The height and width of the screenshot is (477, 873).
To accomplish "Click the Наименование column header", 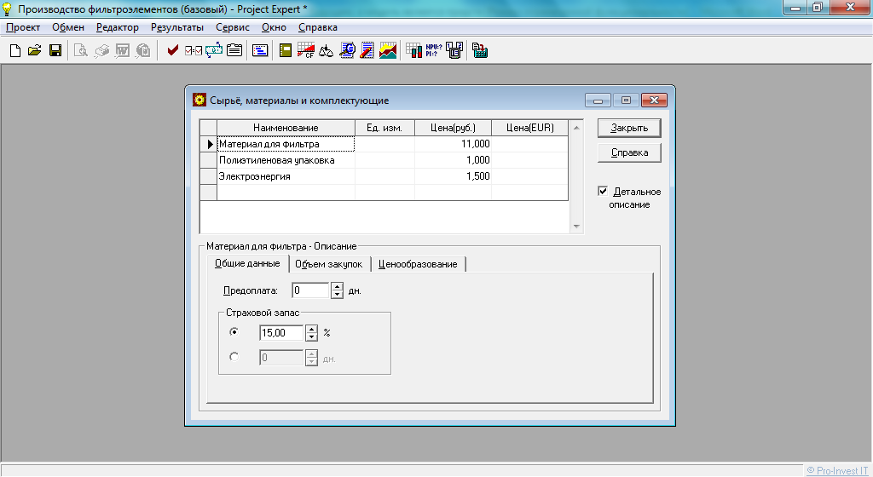I will click(x=286, y=128).
